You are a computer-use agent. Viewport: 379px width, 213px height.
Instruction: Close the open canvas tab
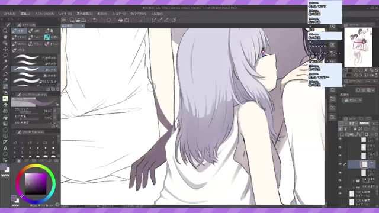click(x=82, y=25)
